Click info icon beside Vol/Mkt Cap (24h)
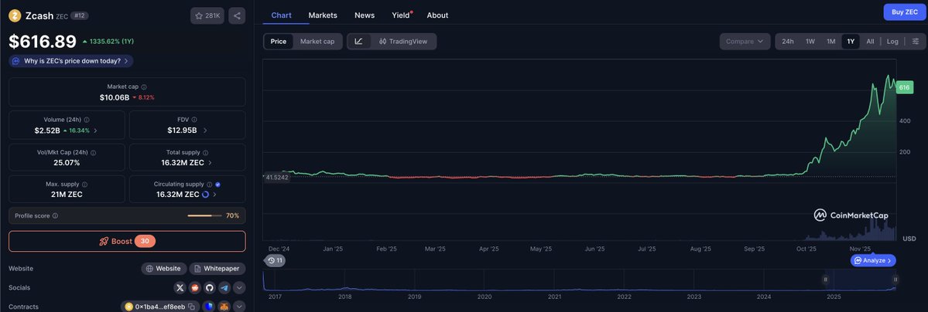Viewport: 928px width, 312px height. [93, 152]
